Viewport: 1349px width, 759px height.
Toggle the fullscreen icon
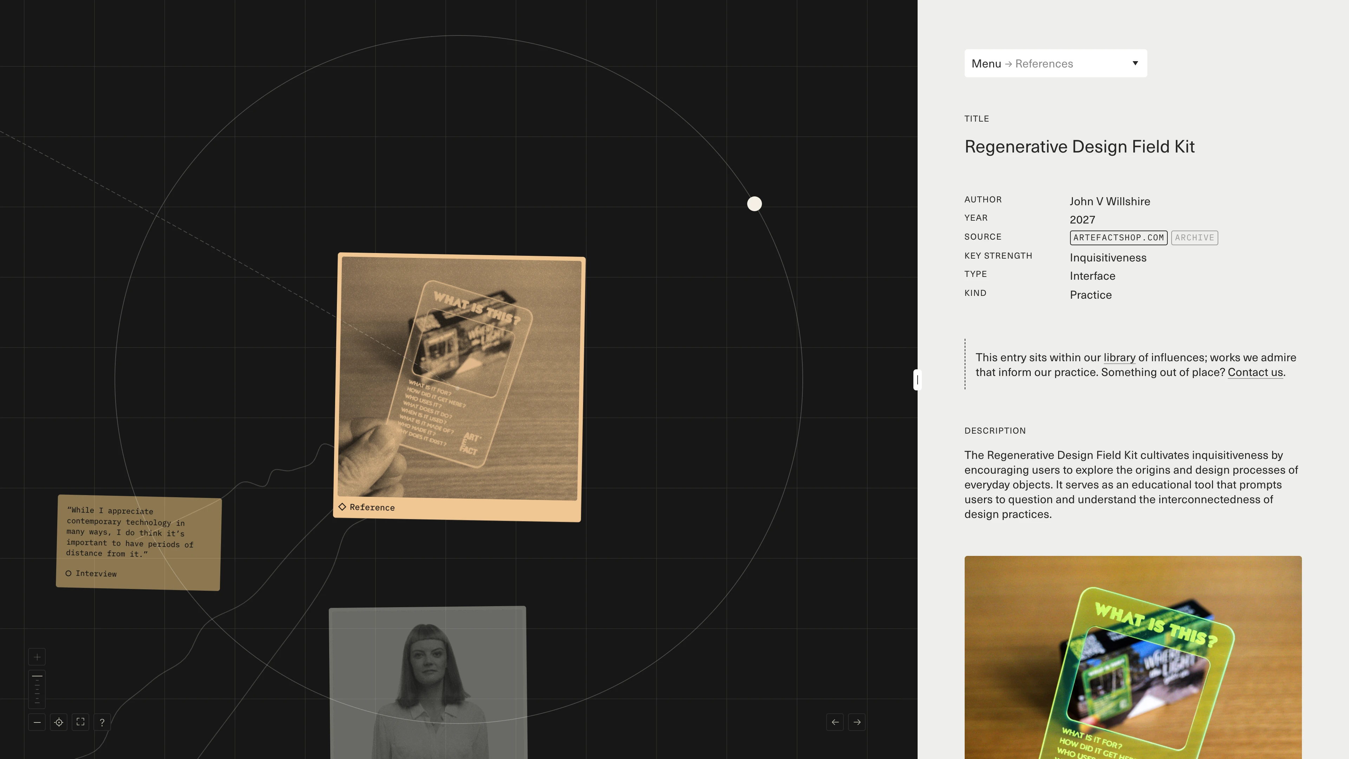81,722
